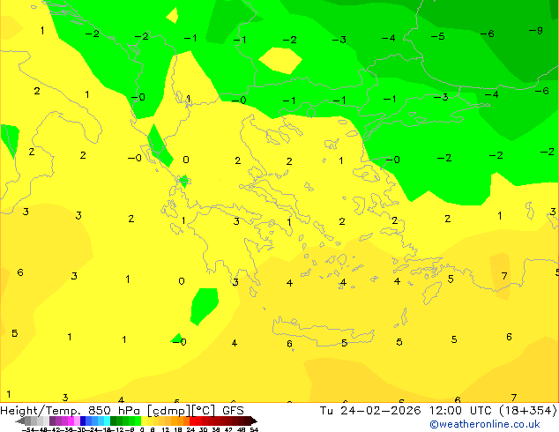Click the 12:00 UTC time label
Image resolution: width=559 pixels, height=432 pixels.
click(462, 411)
